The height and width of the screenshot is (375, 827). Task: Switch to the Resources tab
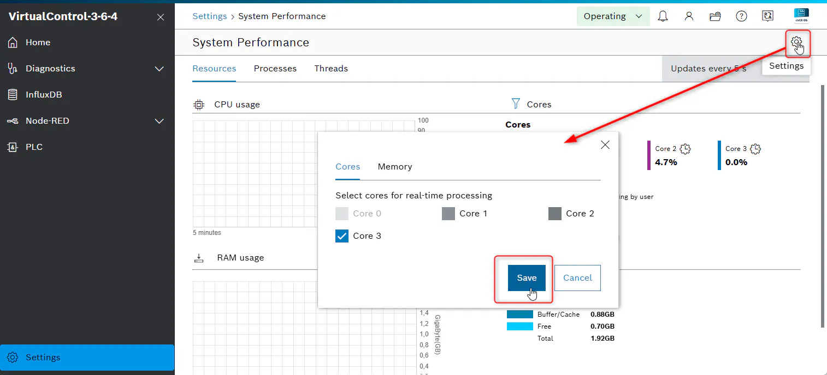[x=214, y=69]
